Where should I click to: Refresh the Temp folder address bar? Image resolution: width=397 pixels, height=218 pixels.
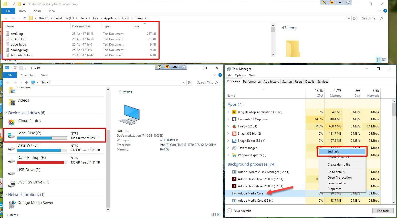354,18
